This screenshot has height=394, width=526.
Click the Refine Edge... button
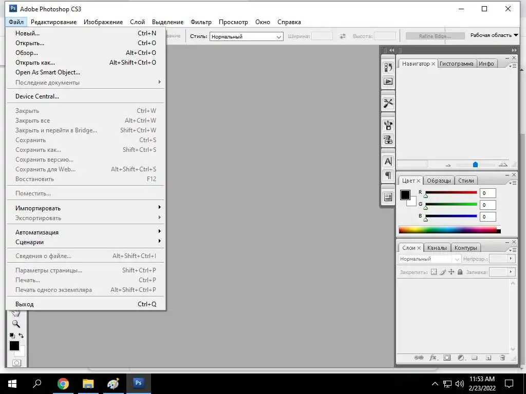pos(435,36)
